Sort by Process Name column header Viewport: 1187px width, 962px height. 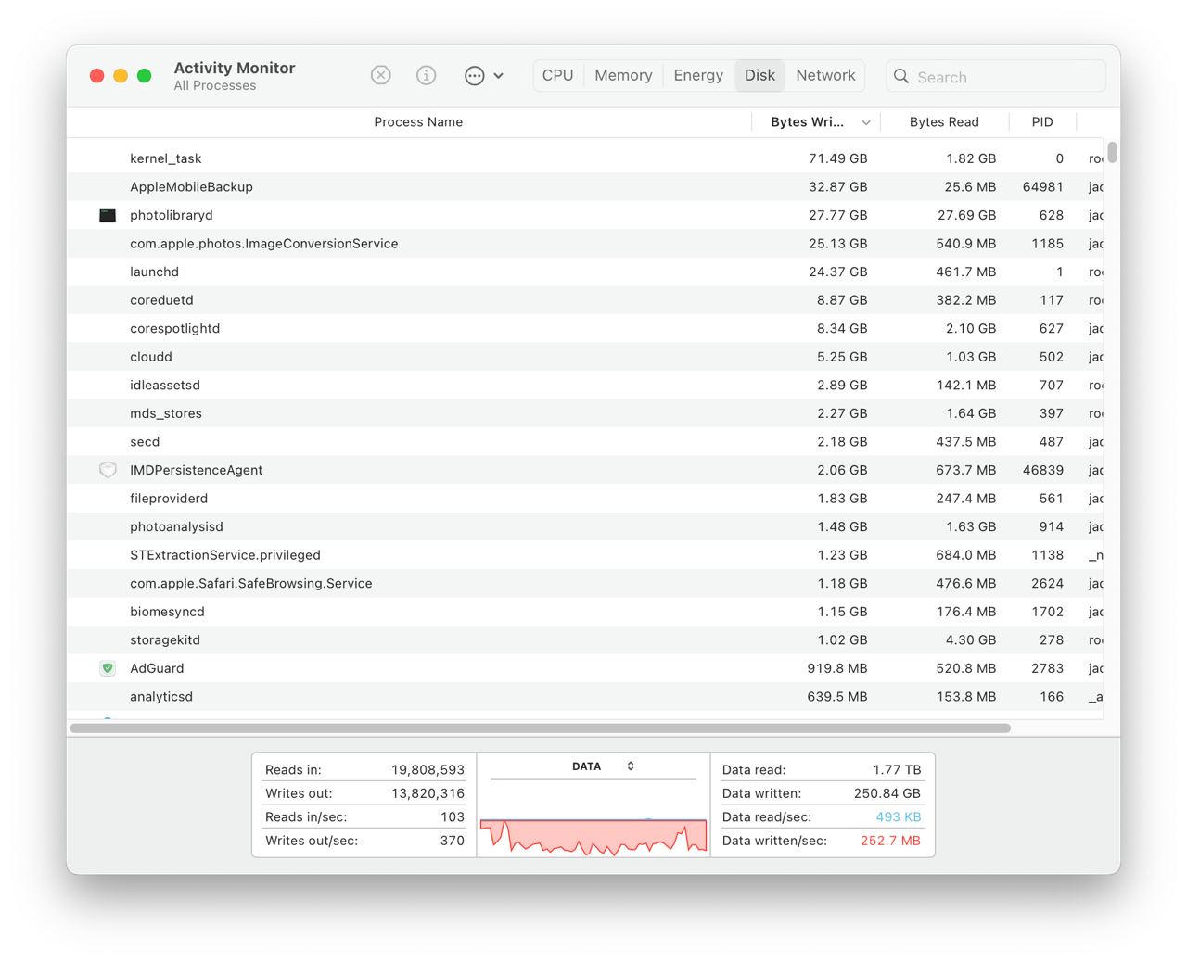[418, 121]
